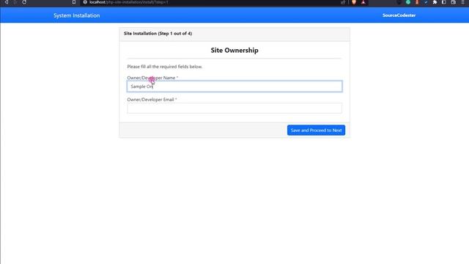Click 'Site Installation (Step 1 out of 4)' header
Screen dimensions: 469x264
point(158,34)
